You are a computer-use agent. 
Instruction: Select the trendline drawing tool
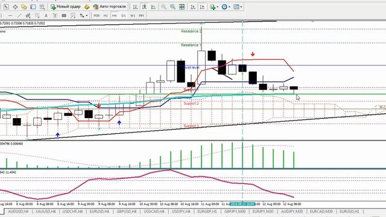click(x=19, y=16)
